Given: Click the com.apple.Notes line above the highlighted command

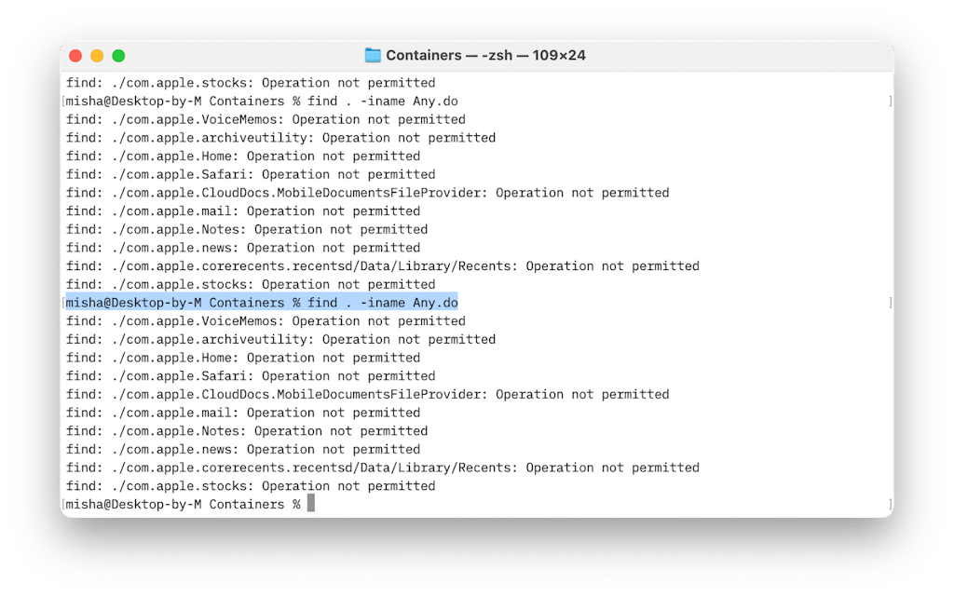Looking at the screenshot, I should point(247,229).
